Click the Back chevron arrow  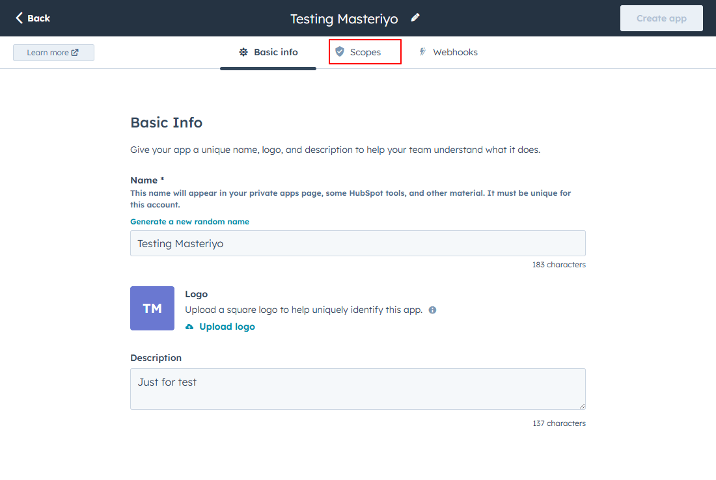pos(19,18)
